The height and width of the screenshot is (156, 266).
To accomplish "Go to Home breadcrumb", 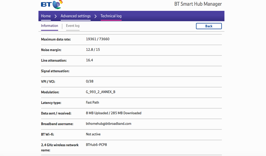I will point(46,16).
